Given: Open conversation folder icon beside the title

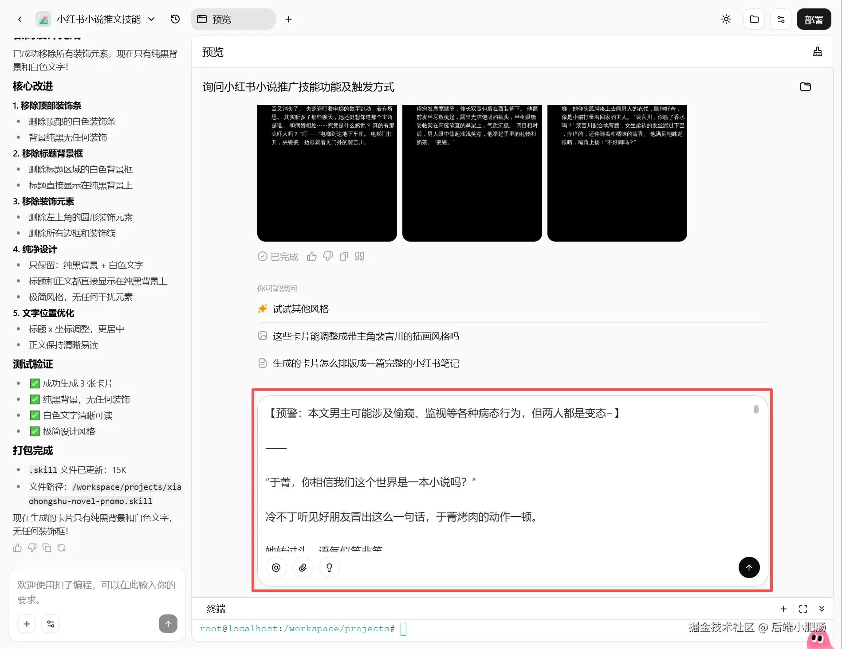Looking at the screenshot, I should coord(805,86).
